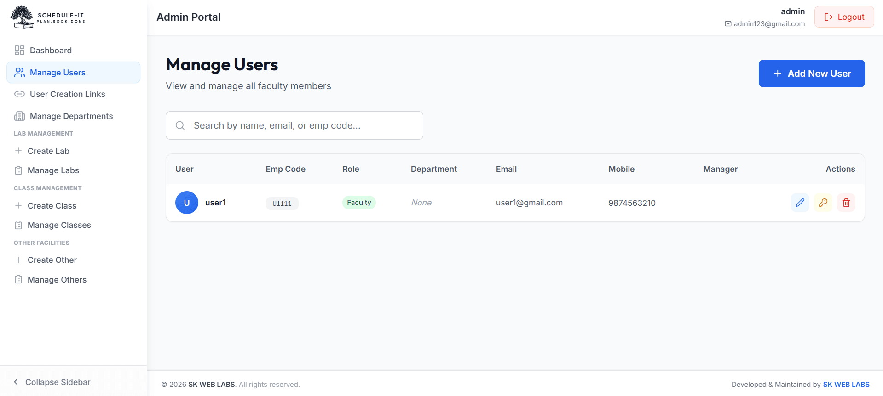Log out with the Logout button
The image size is (883, 396).
(x=844, y=17)
